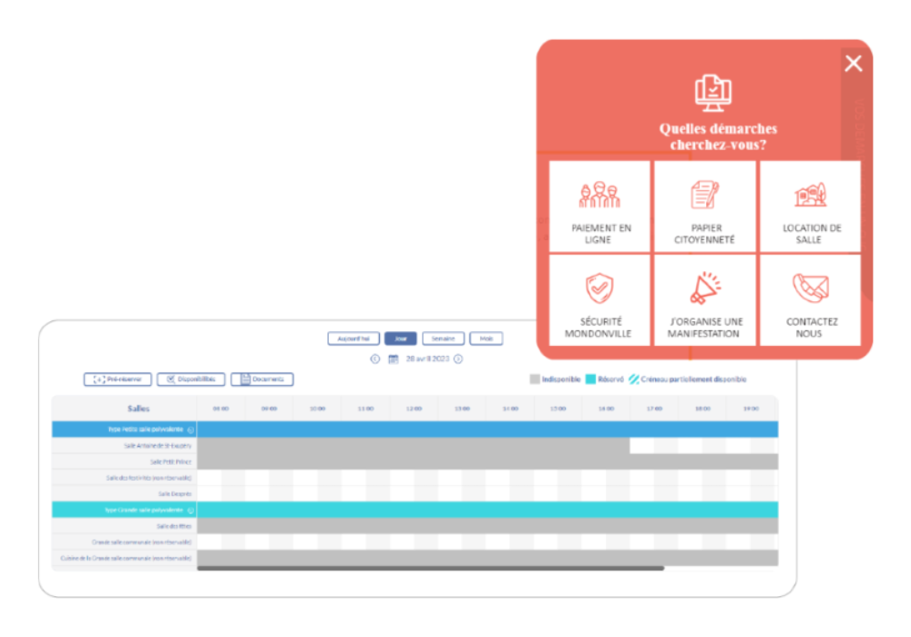Click the 'Créneau partiellement disponible' legend label
The height and width of the screenshot is (637, 911).
tap(693, 379)
